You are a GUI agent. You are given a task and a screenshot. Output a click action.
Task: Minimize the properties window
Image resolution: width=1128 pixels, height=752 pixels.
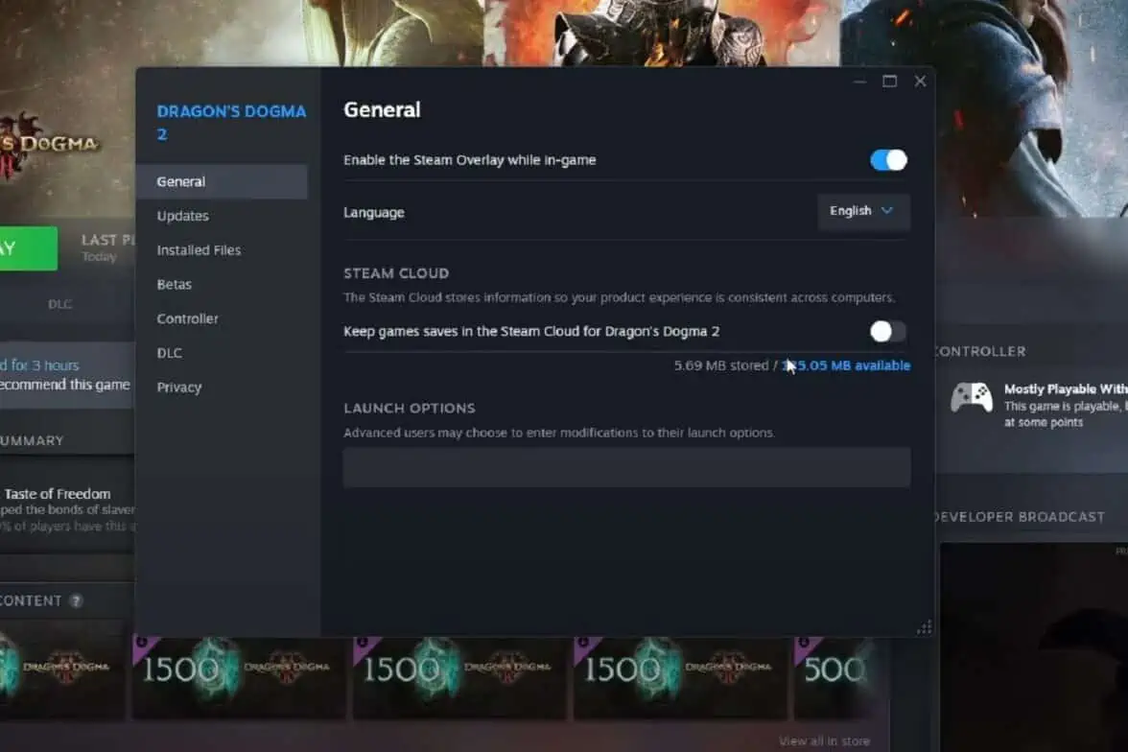click(859, 82)
